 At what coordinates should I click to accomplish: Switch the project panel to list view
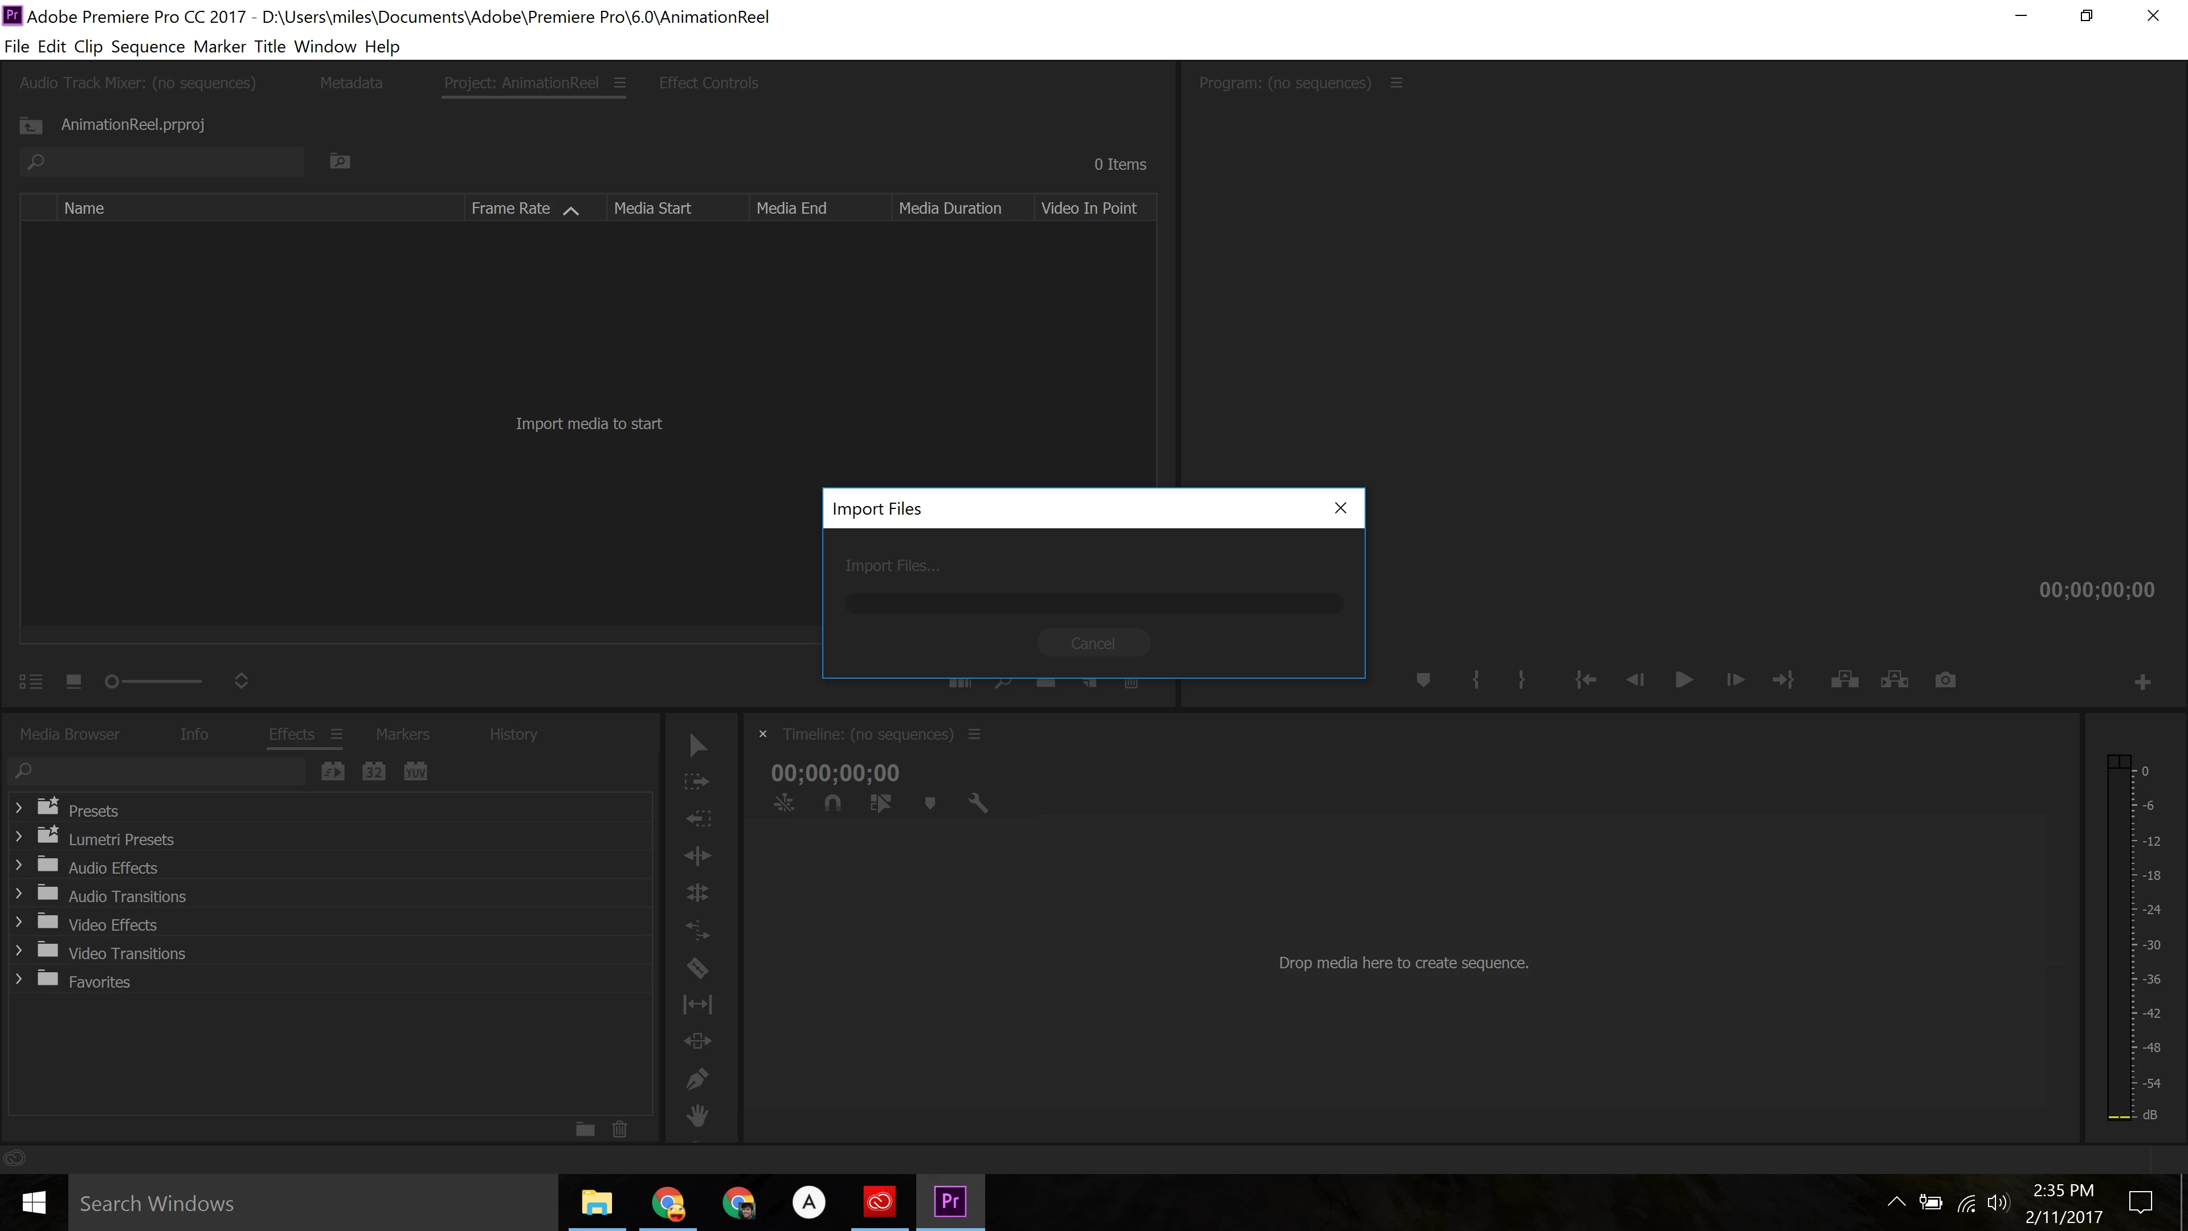[x=31, y=682]
